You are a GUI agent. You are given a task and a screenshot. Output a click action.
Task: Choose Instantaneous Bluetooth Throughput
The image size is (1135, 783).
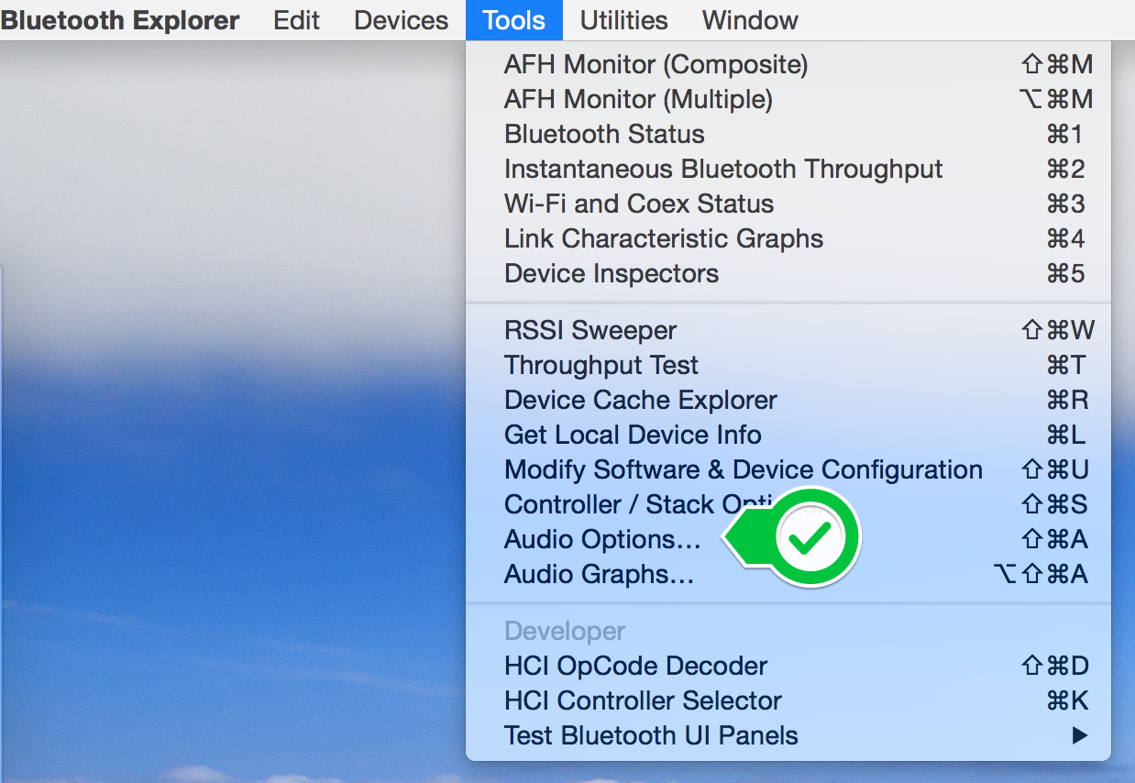788,169
